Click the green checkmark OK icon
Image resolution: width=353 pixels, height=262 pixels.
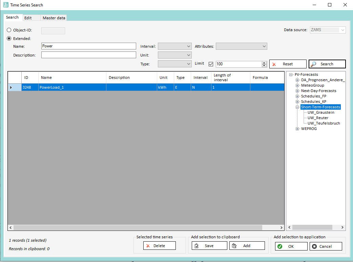280,246
